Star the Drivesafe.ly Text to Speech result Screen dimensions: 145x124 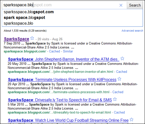pyautogui.click(x=115, y=99)
